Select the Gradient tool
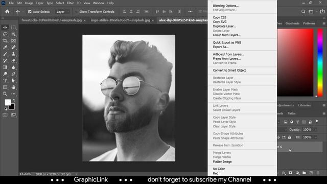The image size is (327, 184). (x=5, y=67)
